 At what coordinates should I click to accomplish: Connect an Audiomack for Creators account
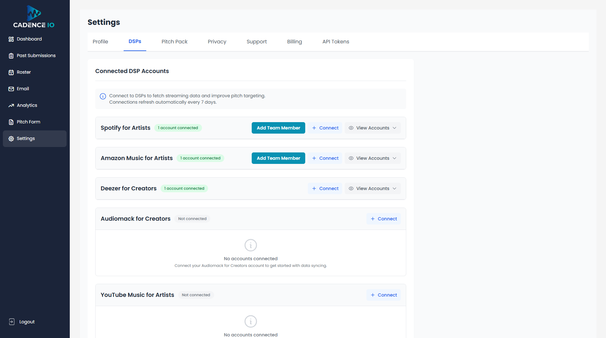click(x=384, y=219)
